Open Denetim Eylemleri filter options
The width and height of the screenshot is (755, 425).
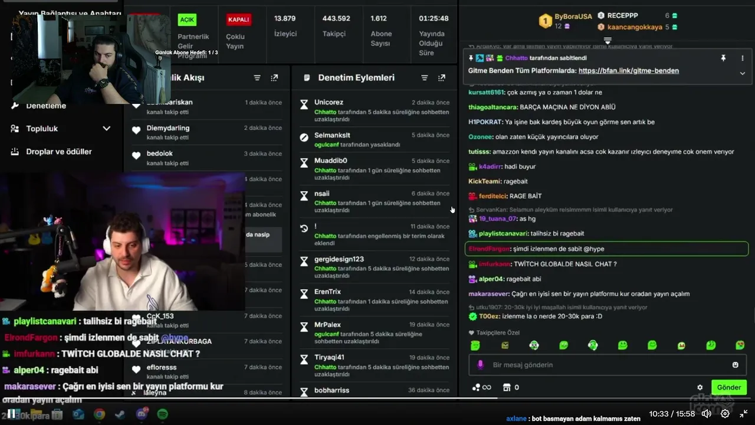pyautogui.click(x=424, y=78)
